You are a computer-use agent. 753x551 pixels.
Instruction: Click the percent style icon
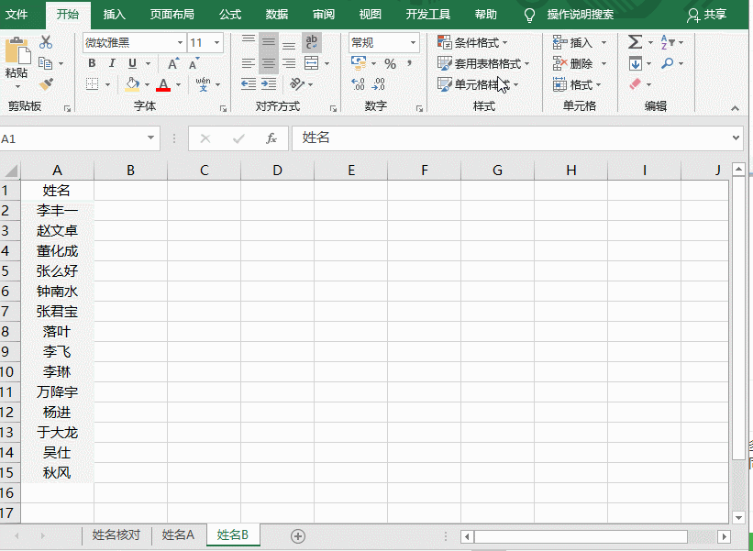click(x=390, y=64)
